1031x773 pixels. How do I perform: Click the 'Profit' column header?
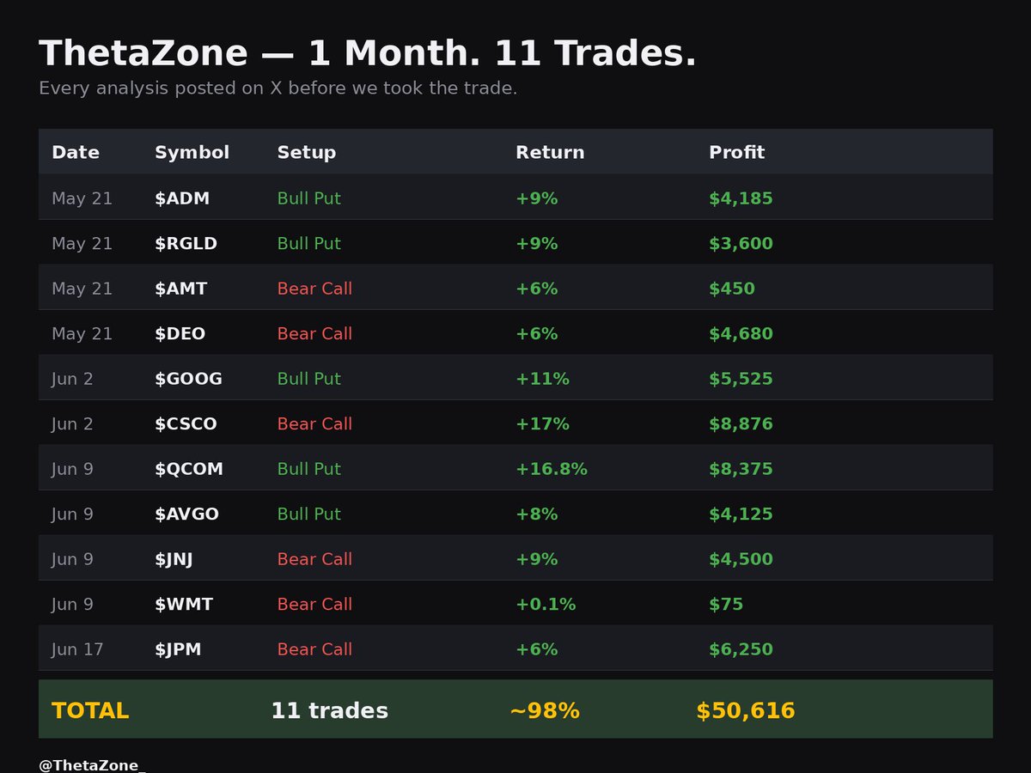tap(736, 152)
